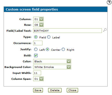Select the Field type radio button
This screenshot has width=112, height=95.
pos(36,37)
